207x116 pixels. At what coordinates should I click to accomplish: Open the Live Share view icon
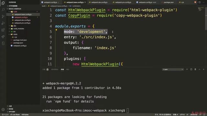pyautogui.click(x=3, y=36)
